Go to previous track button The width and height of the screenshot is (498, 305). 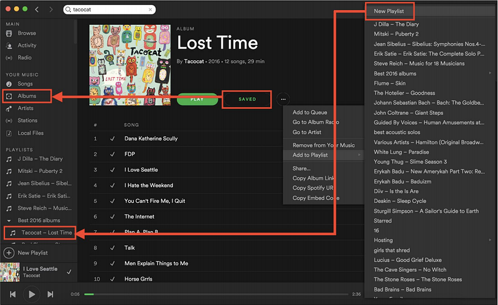tap(12, 294)
